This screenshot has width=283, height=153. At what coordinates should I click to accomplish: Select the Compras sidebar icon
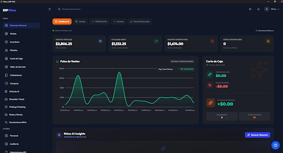tap(6, 83)
